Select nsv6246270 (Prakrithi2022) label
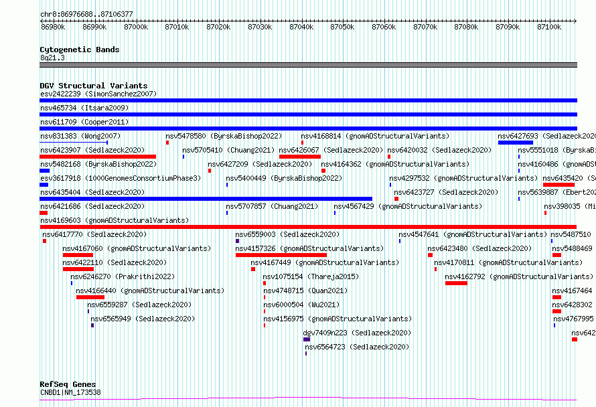 click(123, 276)
